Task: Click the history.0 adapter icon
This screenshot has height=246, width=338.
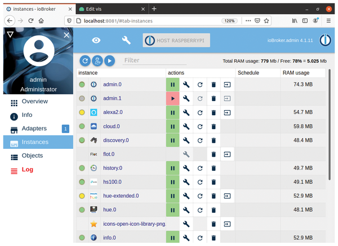Action: [x=94, y=168]
